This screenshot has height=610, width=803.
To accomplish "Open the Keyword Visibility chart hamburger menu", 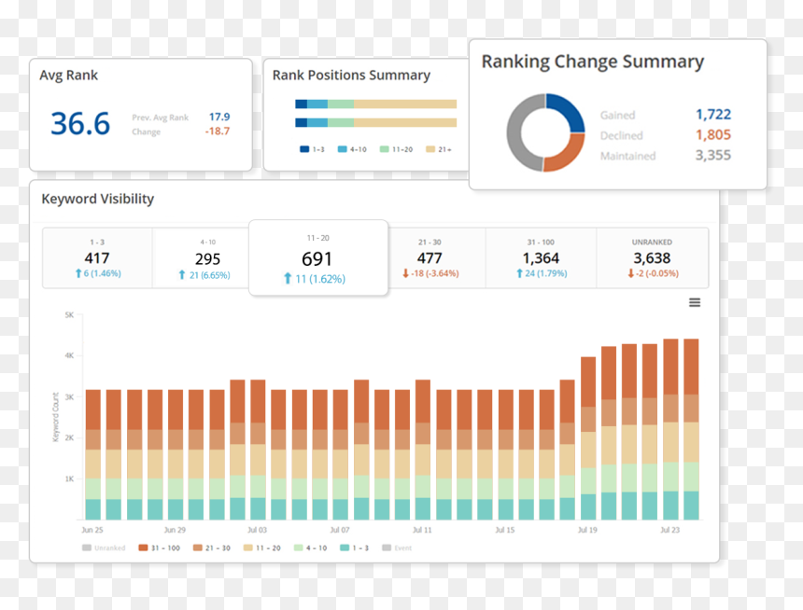I will coord(695,302).
